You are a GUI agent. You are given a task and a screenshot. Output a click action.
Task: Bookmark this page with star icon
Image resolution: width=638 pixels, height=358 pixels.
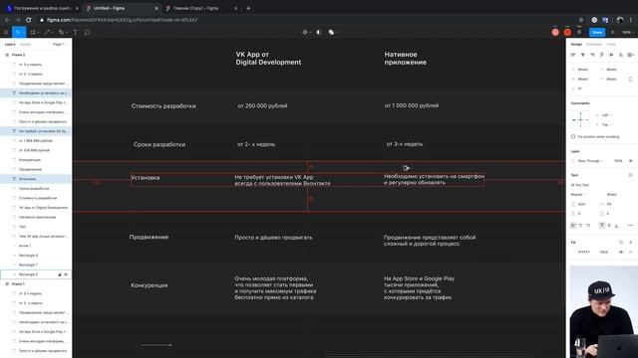[x=581, y=20]
